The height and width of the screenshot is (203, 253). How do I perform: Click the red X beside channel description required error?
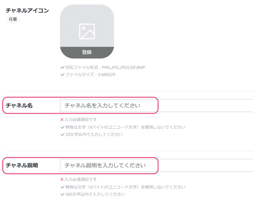(62, 179)
